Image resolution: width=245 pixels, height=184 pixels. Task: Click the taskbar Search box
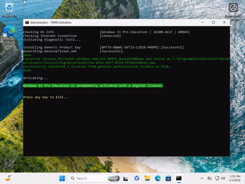tap(94, 178)
